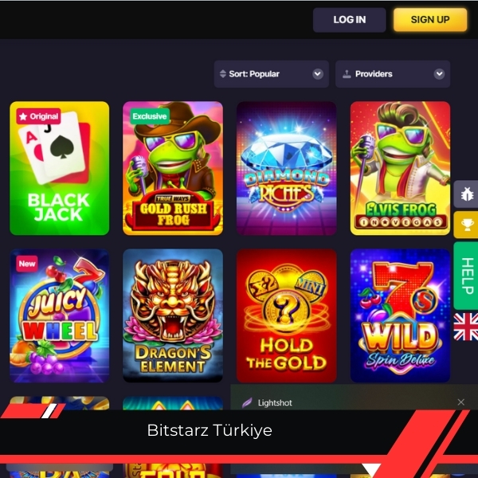Click the Lightshot feather icon

[247, 402]
